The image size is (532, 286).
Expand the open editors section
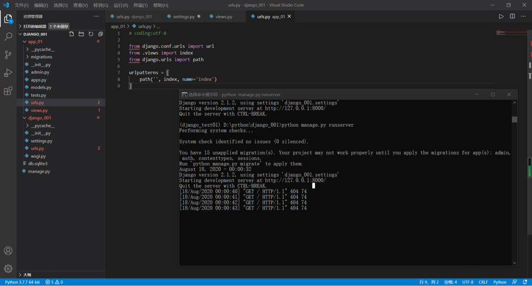tap(61, 26)
